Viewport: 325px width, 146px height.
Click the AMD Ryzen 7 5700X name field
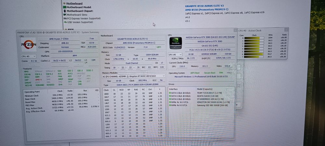tap(58, 39)
